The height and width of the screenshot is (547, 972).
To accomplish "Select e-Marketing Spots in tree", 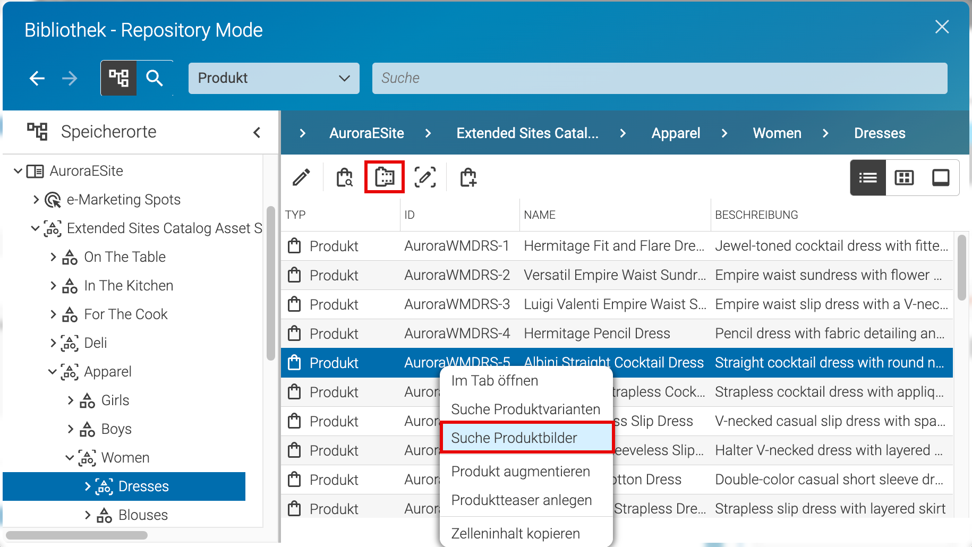I will point(123,200).
